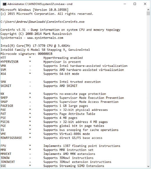
Task: Click the HYPERVISOR feature name
Action: pos(9,62)
